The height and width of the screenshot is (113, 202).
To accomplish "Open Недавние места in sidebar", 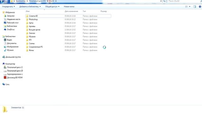I will pos(14,19).
